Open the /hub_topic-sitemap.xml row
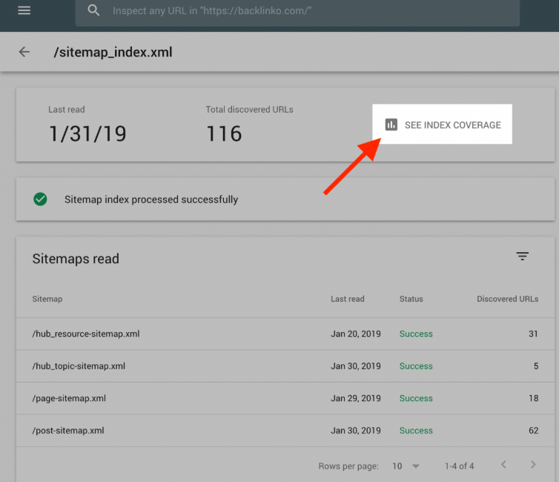This screenshot has height=482, width=559. [x=285, y=366]
